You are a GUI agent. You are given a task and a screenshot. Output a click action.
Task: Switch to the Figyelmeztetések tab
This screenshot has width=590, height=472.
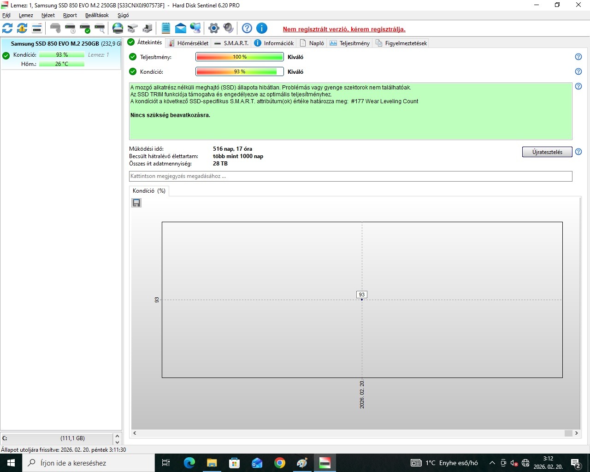(401, 43)
